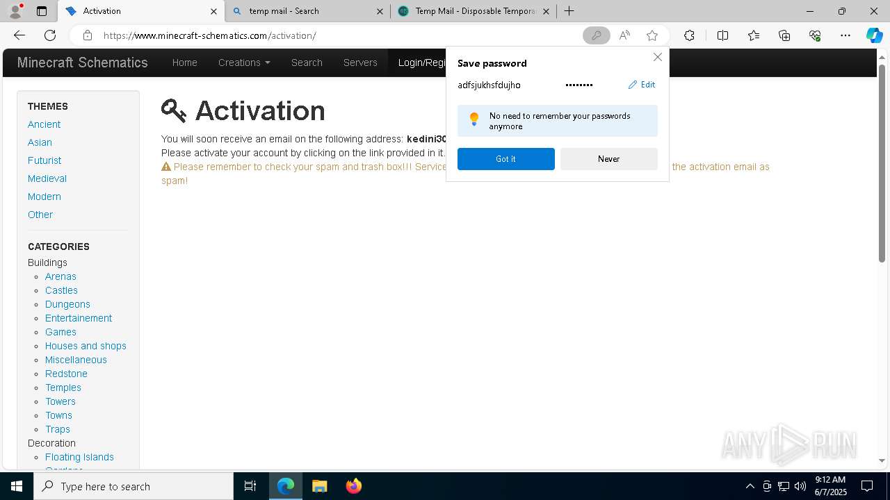Open the Miscellaneous category
Screen dimensions: 890x500
coord(76,360)
